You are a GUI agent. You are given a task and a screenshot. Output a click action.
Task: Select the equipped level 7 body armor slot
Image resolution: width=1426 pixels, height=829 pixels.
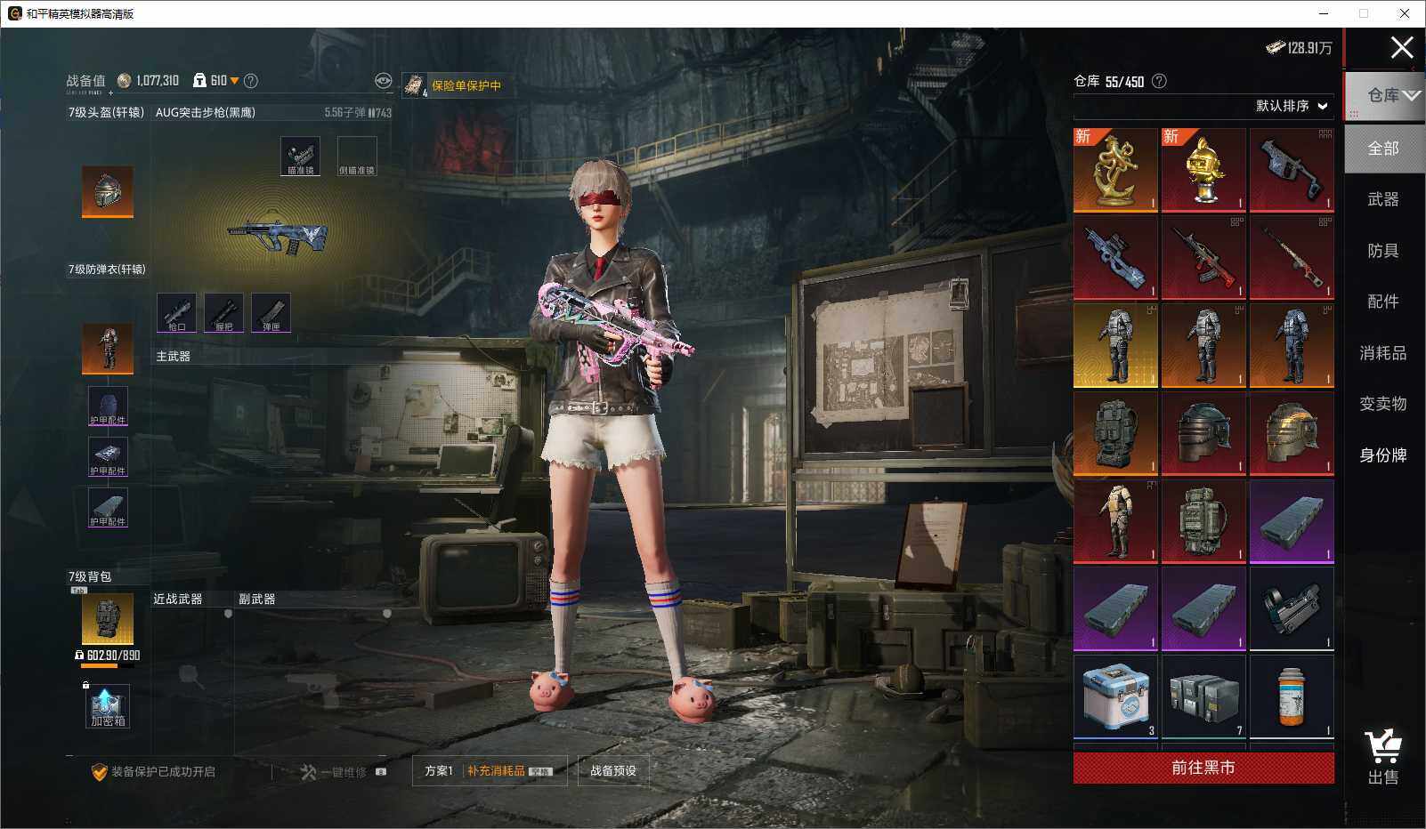108,348
